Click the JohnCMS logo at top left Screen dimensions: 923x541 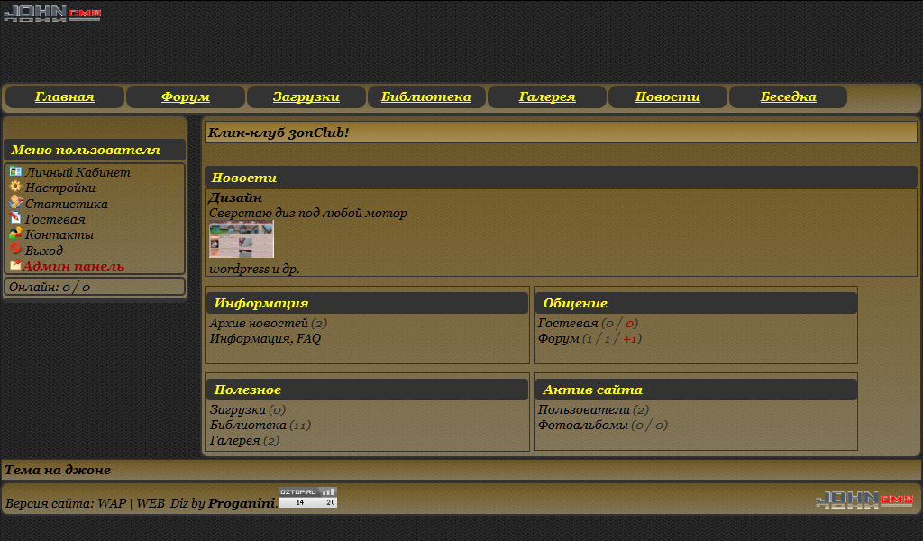(x=52, y=14)
